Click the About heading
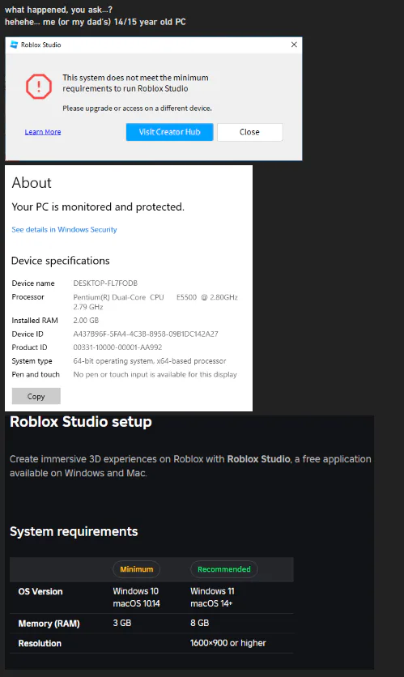404x677 pixels. [32, 183]
